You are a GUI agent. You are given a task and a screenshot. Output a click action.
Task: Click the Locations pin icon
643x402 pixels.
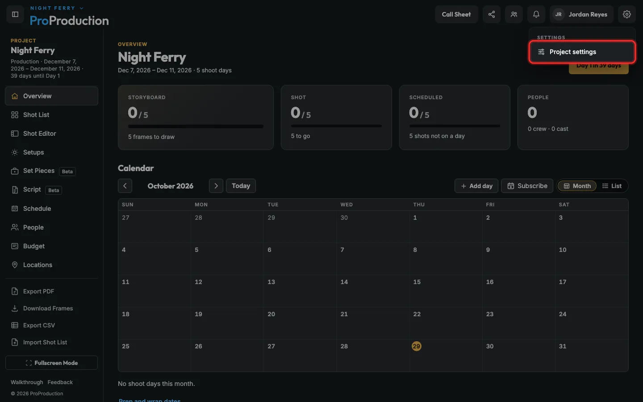[15, 265]
